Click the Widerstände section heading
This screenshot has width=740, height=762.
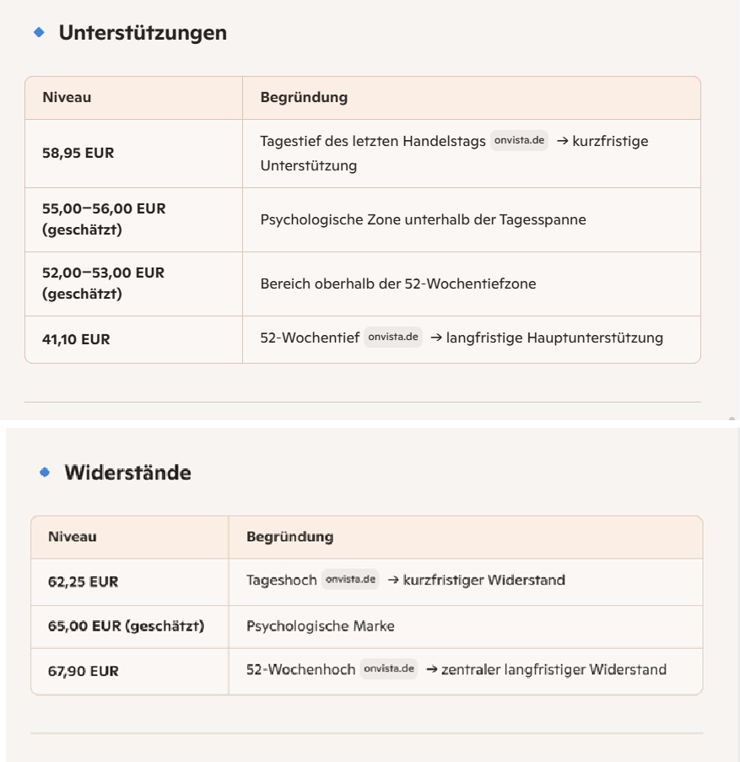[127, 473]
